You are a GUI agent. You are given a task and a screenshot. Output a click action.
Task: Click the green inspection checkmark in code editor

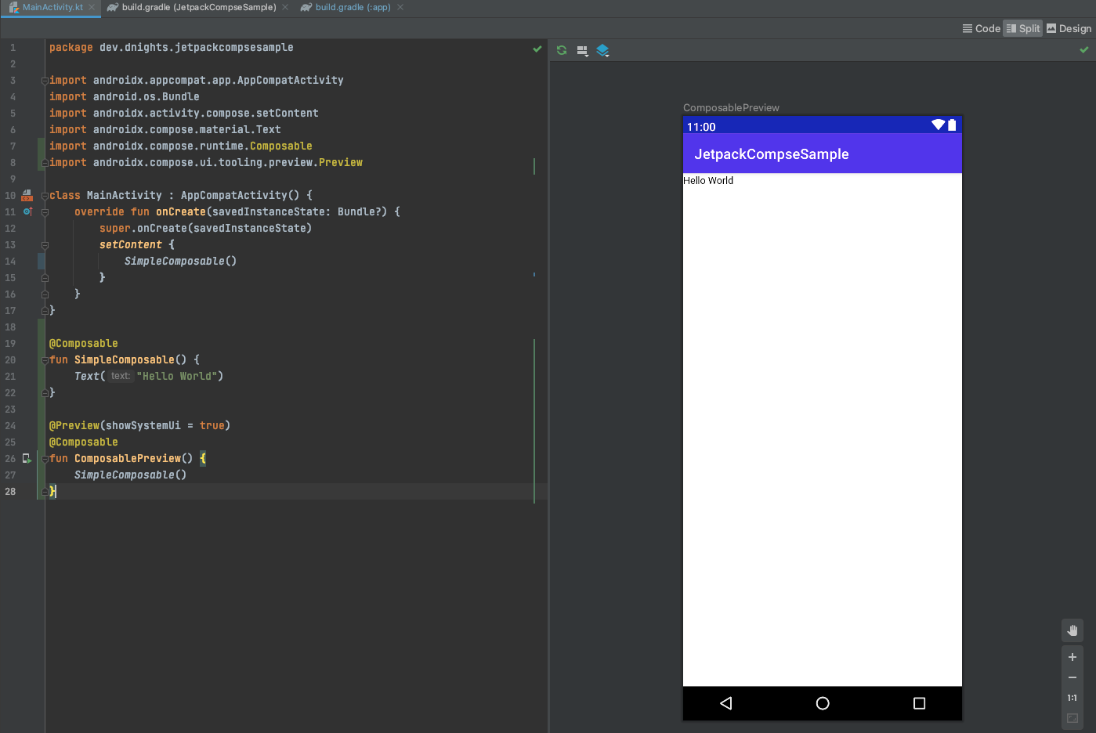point(537,49)
